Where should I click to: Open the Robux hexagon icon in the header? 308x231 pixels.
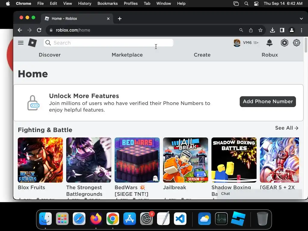[x=285, y=43]
